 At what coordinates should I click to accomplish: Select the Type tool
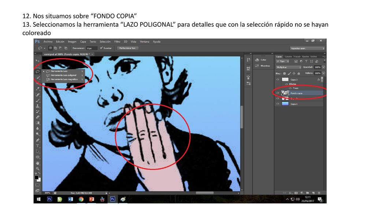pyautogui.click(x=38, y=146)
